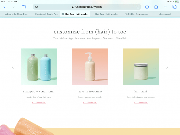180x135 pixels.
Task: Switch to the Ubersuggest tab
Action: 165,14
